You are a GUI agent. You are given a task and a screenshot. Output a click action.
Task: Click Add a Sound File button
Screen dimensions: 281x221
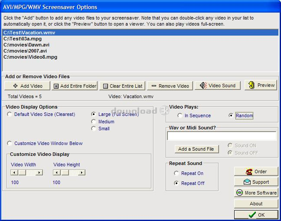pyautogui.click(x=196, y=149)
